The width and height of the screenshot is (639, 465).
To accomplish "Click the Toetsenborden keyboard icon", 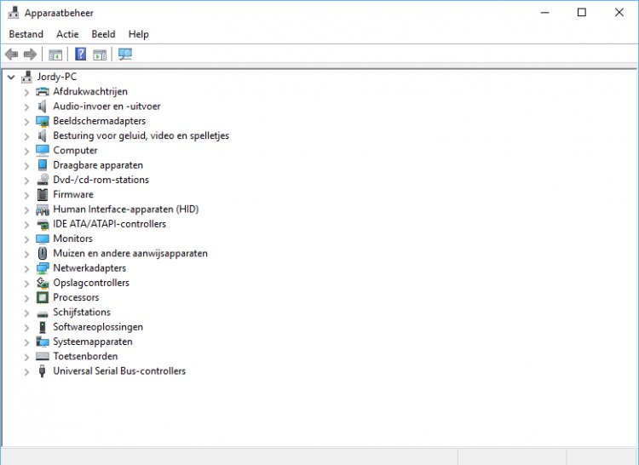I will point(43,356).
